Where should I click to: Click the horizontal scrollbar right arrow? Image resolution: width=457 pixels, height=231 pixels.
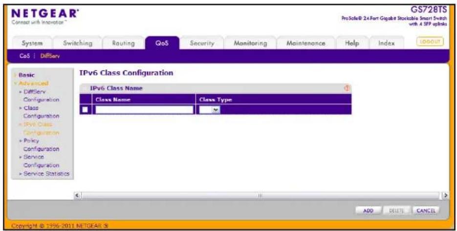tap(445, 196)
